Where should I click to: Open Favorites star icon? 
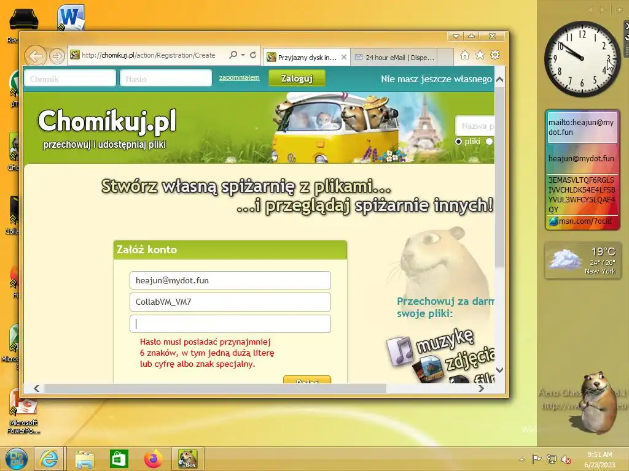(x=480, y=55)
